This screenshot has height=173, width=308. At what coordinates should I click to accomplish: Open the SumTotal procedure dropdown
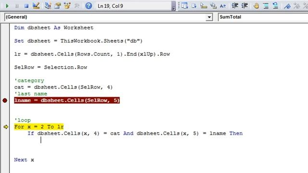click(263, 17)
